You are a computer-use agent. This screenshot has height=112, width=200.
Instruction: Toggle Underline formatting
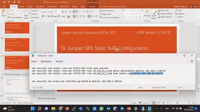49,16
